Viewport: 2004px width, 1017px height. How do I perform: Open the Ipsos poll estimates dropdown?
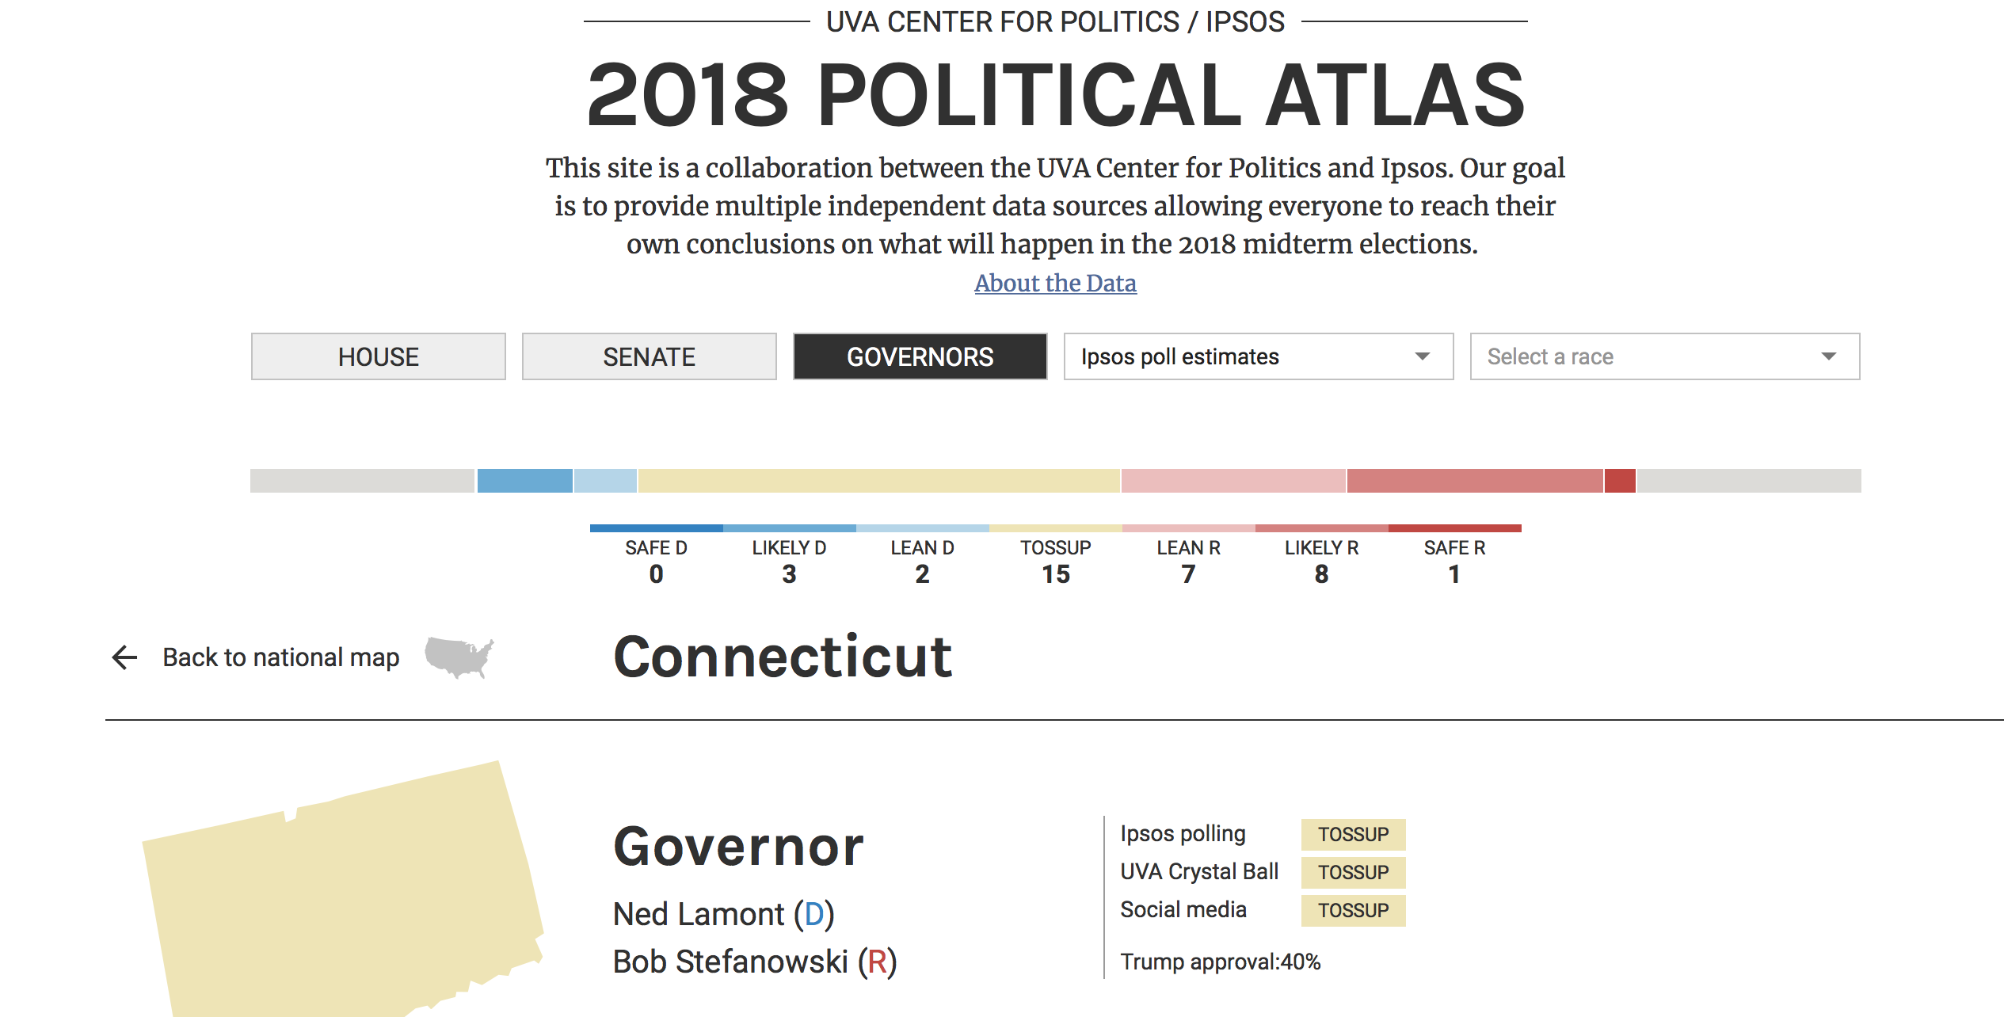click(1258, 357)
